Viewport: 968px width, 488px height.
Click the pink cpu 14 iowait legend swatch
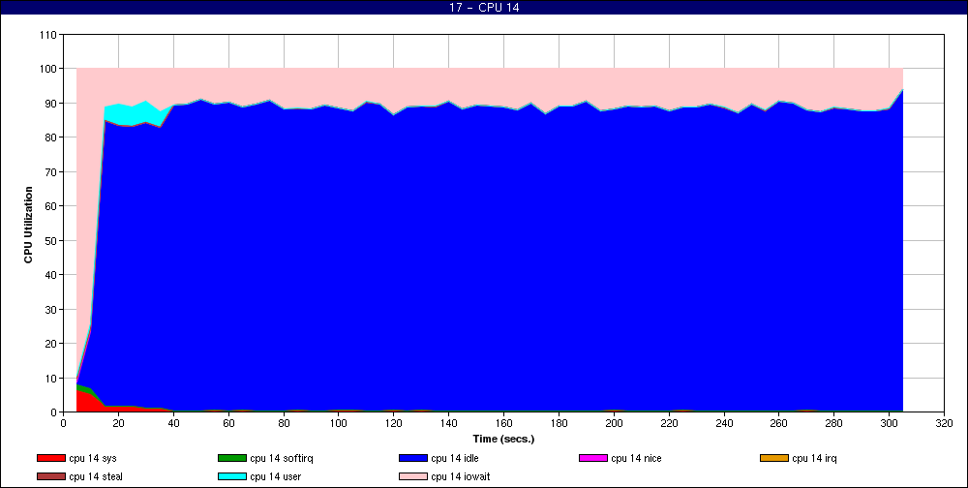(412, 476)
